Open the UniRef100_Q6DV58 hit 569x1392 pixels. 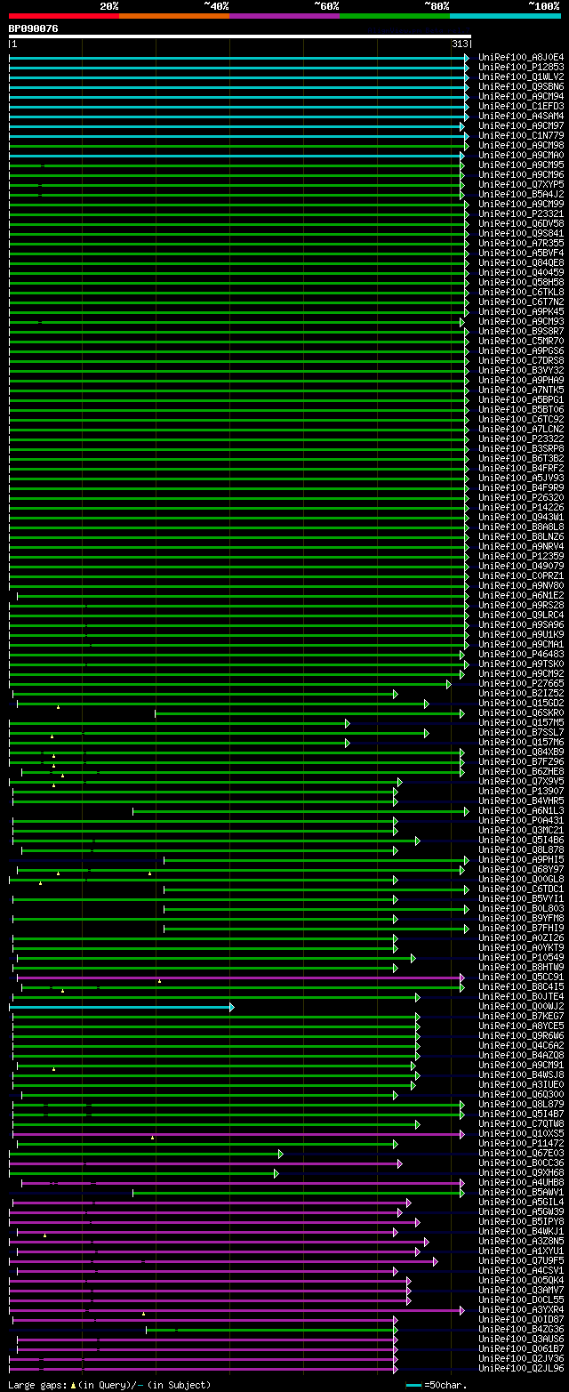click(521, 224)
